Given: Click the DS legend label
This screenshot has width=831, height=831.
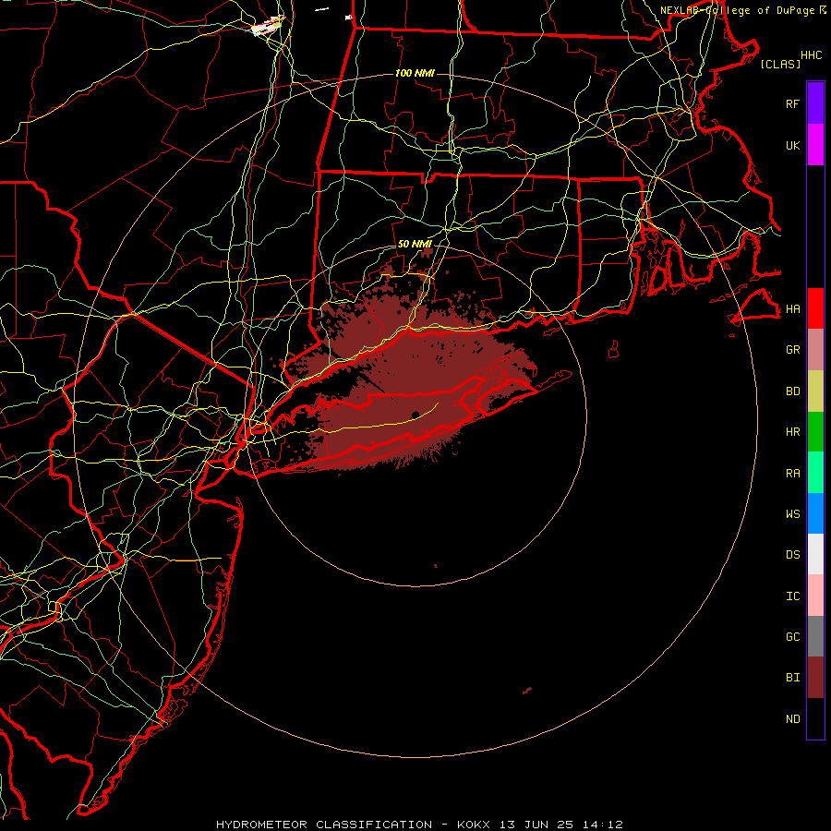Looking at the screenshot, I should coord(792,554).
